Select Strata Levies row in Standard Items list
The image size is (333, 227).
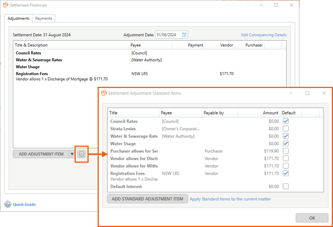coord(215,128)
